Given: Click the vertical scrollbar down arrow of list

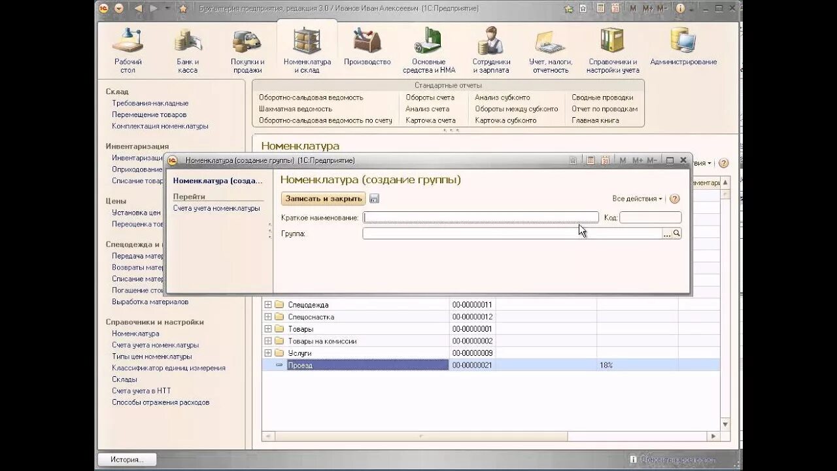Looking at the screenshot, I should click(725, 424).
